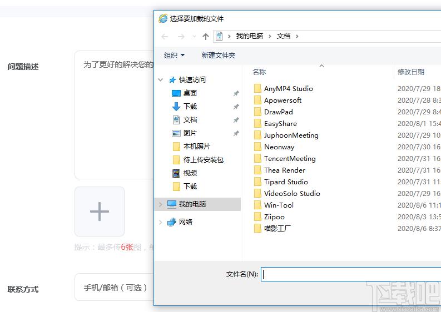Image resolution: width=441 pixels, height=312 pixels.
Task: Click the Forward navigation arrow
Action: (181, 37)
